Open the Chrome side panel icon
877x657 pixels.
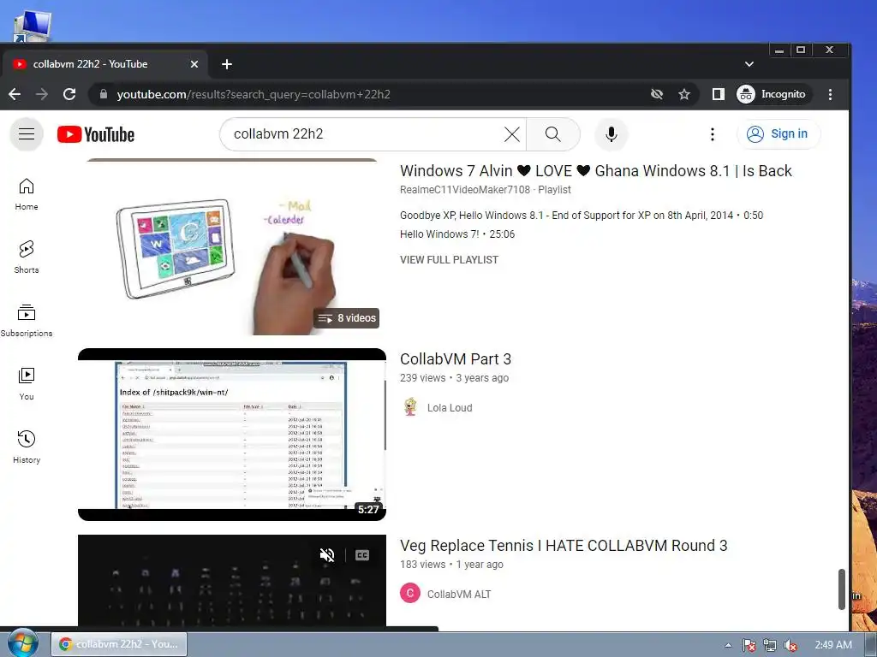coord(719,94)
